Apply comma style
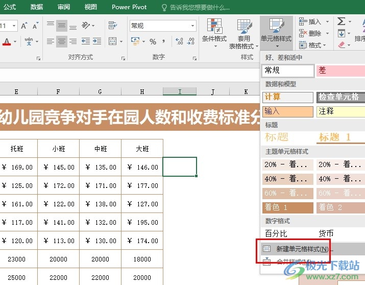The height and width of the screenshot is (285, 365). [164, 41]
